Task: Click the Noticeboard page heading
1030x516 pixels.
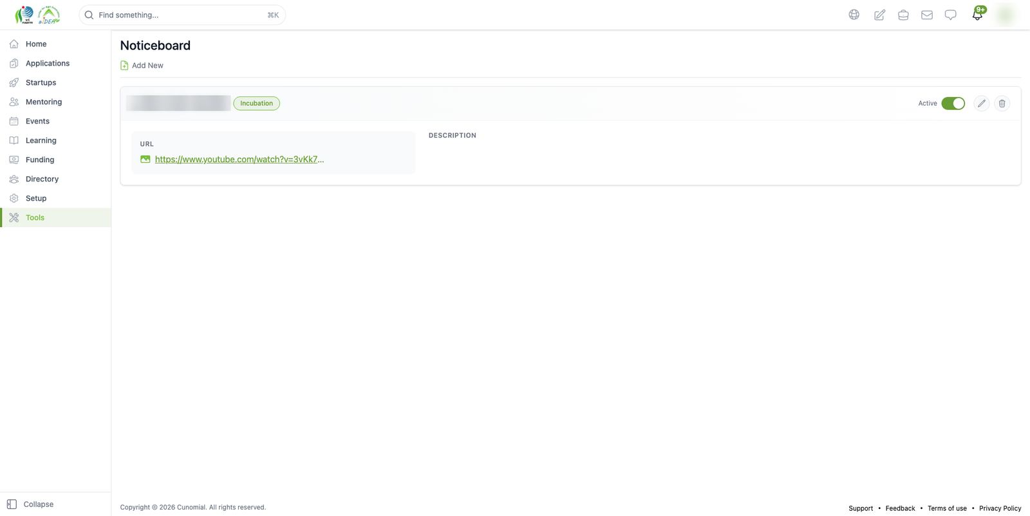Action: [x=155, y=46]
